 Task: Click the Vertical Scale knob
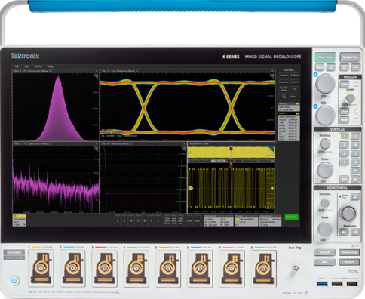click(x=325, y=170)
